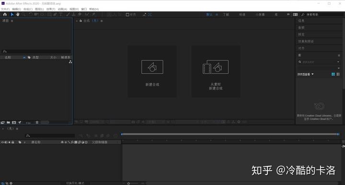Toggle the 对齐 snapping checkbox

click(127, 14)
